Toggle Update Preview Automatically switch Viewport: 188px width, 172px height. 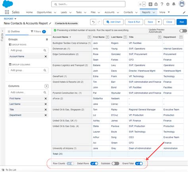183,31
